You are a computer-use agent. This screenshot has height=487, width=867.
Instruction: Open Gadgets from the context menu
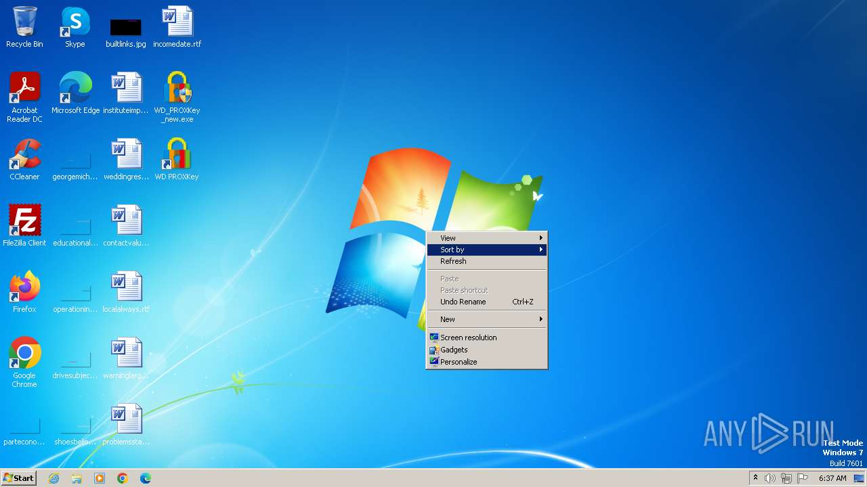tap(486, 350)
